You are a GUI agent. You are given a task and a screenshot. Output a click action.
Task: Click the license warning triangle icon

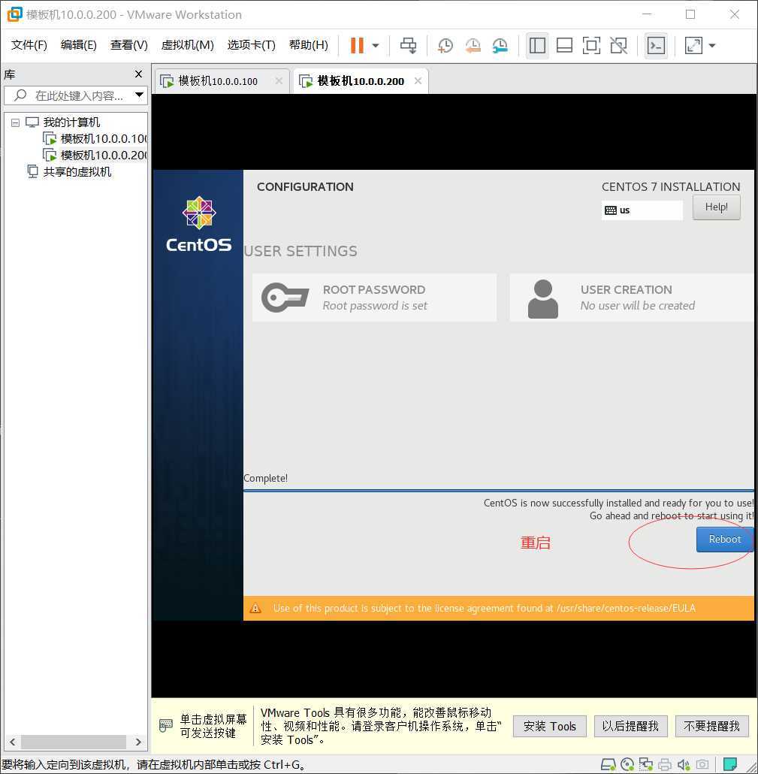(255, 608)
